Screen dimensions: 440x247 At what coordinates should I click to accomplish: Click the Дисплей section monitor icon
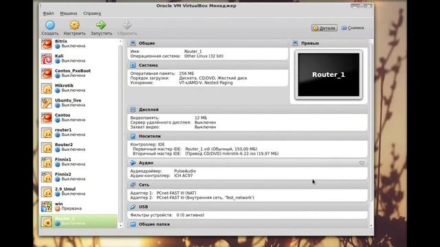[133, 110]
